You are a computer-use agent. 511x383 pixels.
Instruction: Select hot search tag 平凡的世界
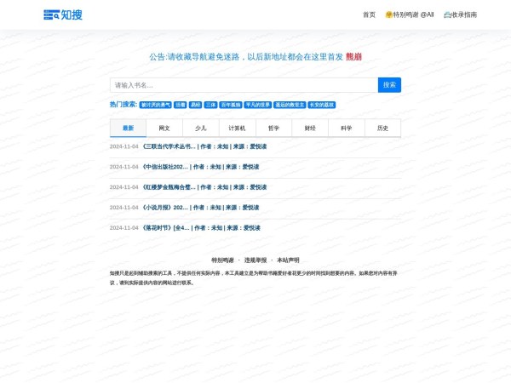click(x=257, y=105)
